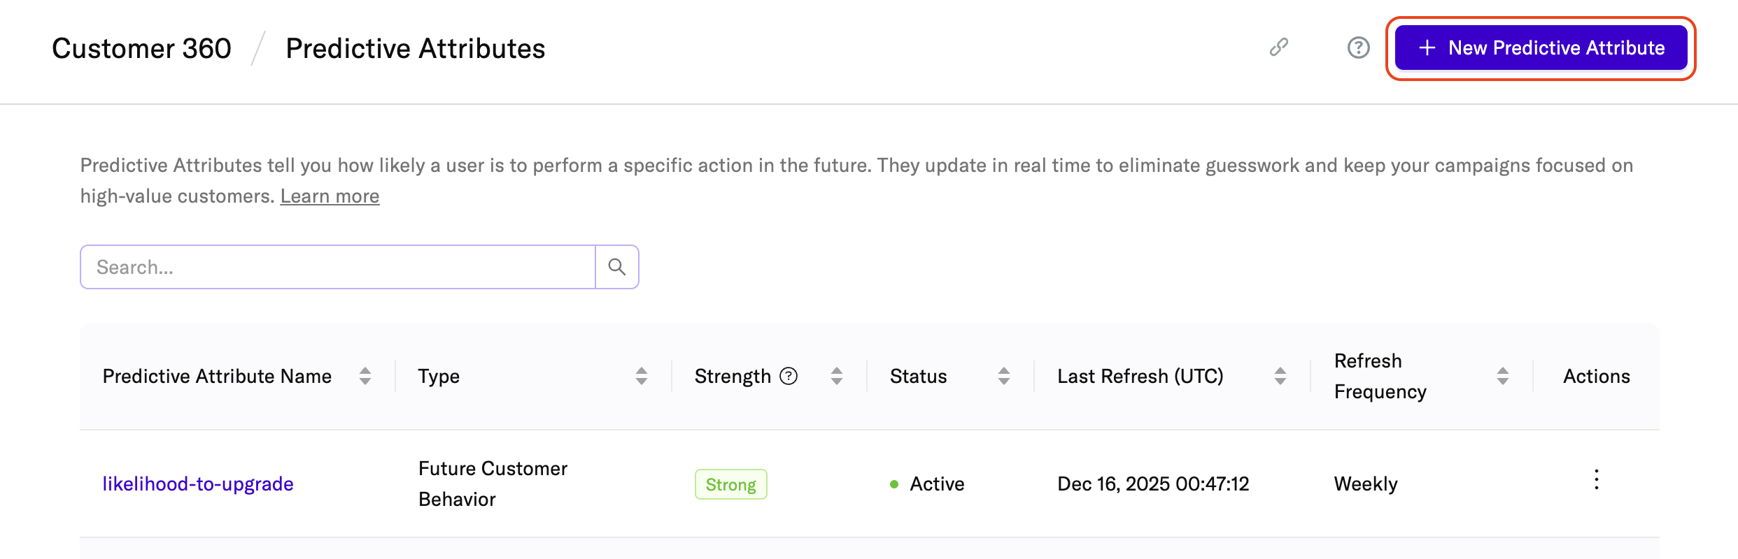The image size is (1738, 559).
Task: Sort by Refresh Frequency column
Action: point(1502,376)
